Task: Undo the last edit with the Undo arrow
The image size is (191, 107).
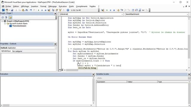Action: (x=31, y=10)
